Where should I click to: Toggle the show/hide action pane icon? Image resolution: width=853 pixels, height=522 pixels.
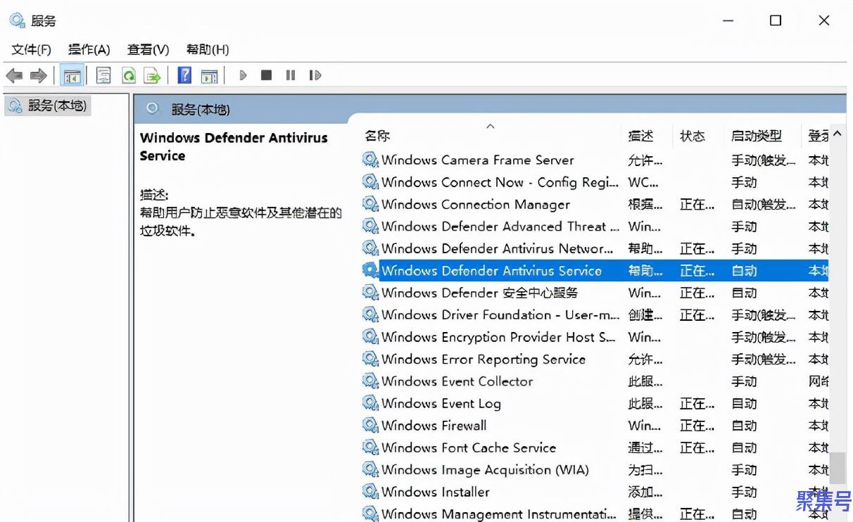(x=209, y=76)
